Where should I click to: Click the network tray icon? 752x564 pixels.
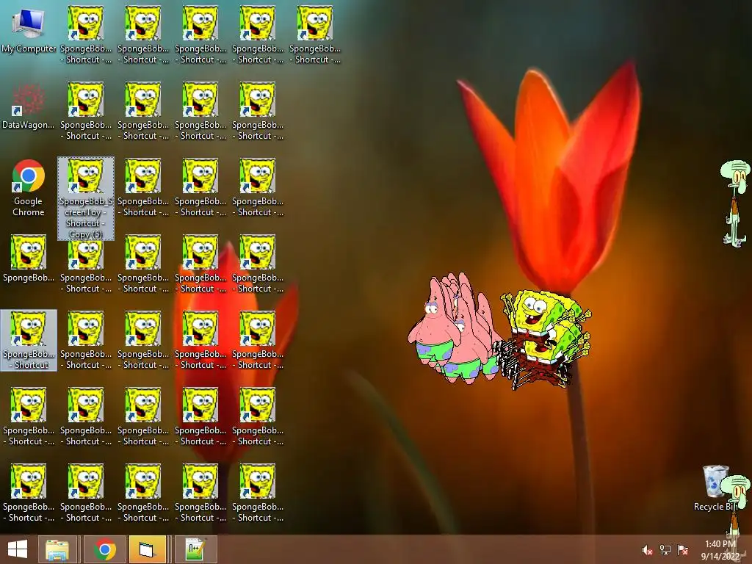click(665, 550)
